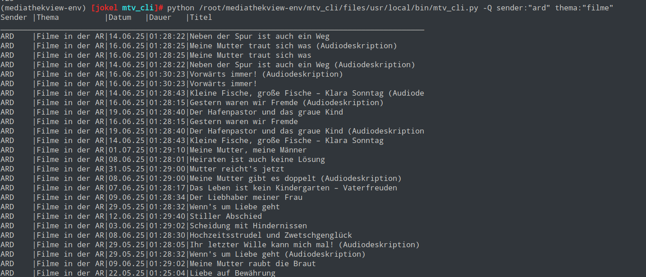This screenshot has width=646, height=277.
Task: Click the Thema column header
Action: (x=48, y=17)
